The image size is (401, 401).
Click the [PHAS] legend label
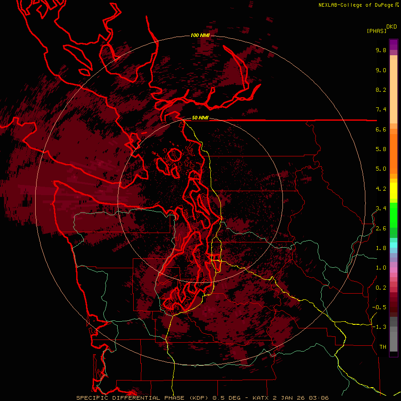(x=376, y=31)
